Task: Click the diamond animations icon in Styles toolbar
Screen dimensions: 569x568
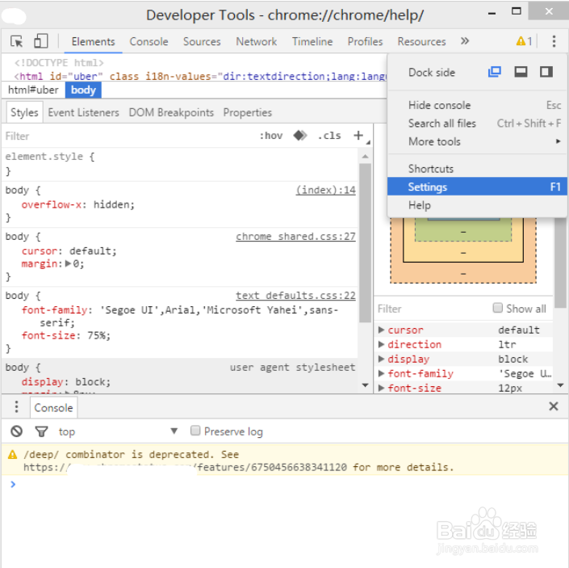Action: [299, 136]
